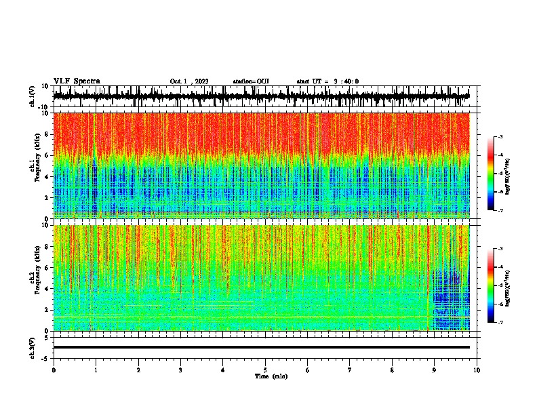Click the '6' kHz tick of ch.2 spectrogram
This screenshot has height=415, width=537.
[47, 268]
